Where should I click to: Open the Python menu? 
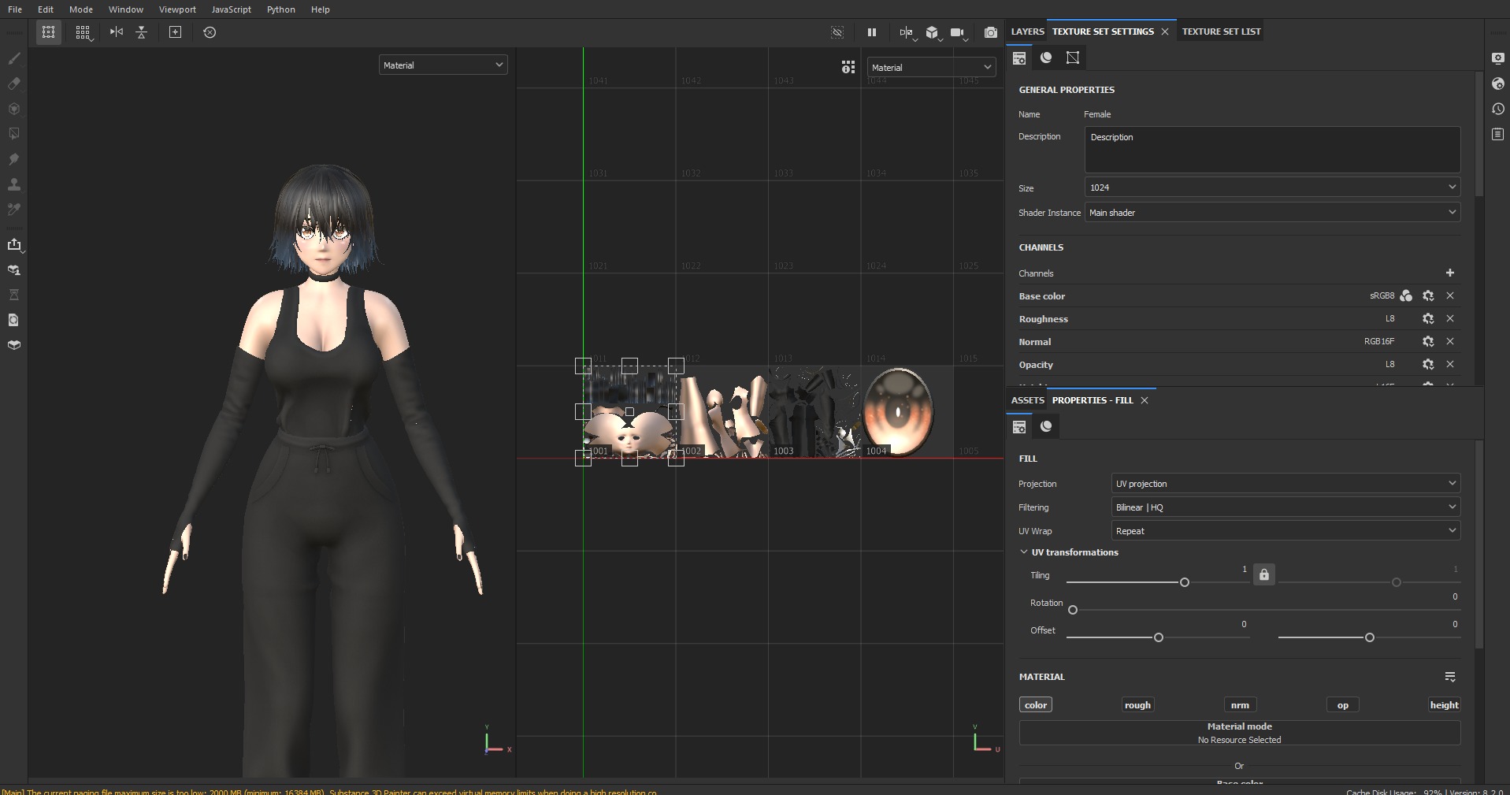pyautogui.click(x=280, y=9)
